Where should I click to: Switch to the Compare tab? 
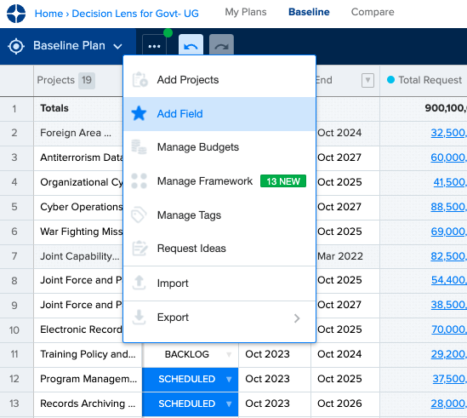coord(373,12)
